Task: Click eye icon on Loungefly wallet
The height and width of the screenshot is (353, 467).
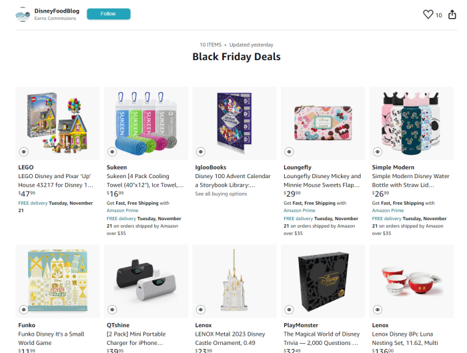Action: point(288,151)
